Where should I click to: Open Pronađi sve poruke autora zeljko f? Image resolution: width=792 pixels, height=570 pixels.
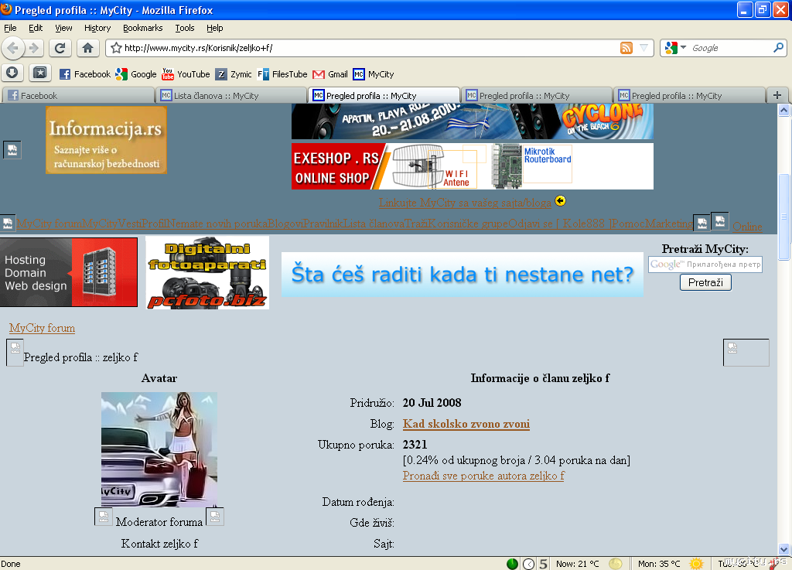(x=483, y=476)
